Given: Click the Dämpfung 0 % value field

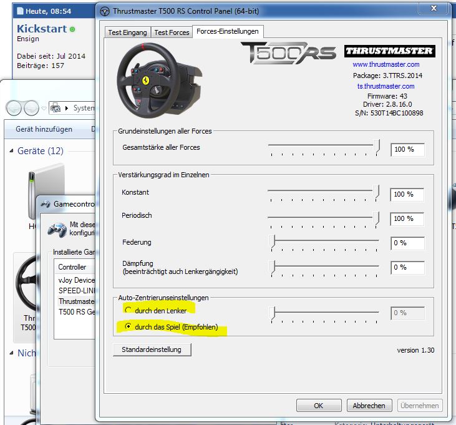Looking at the screenshot, I should click(x=407, y=268).
